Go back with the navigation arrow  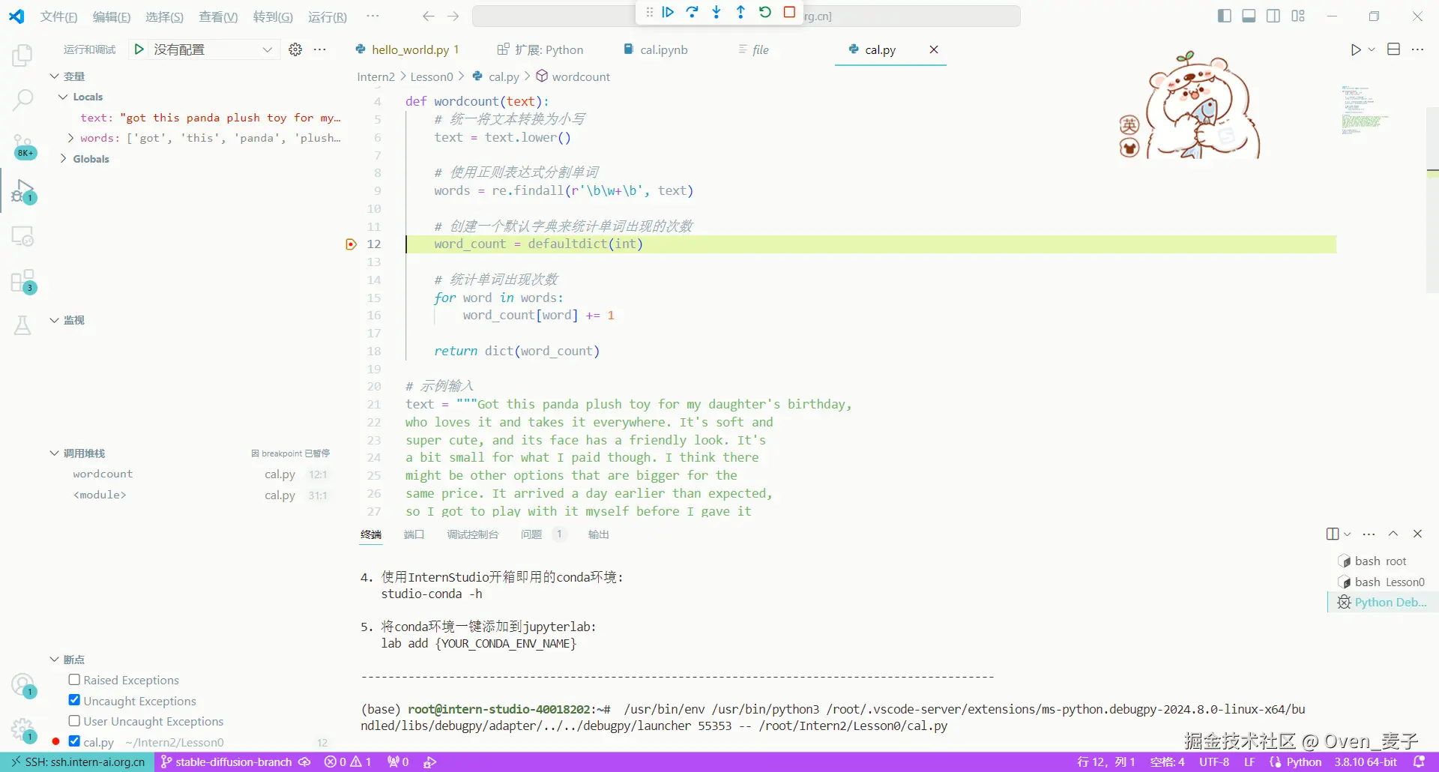pos(428,16)
